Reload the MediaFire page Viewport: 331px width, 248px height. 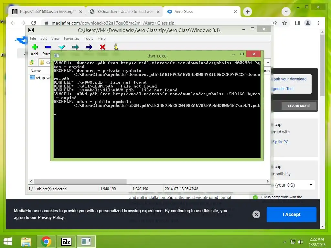(x=34, y=23)
